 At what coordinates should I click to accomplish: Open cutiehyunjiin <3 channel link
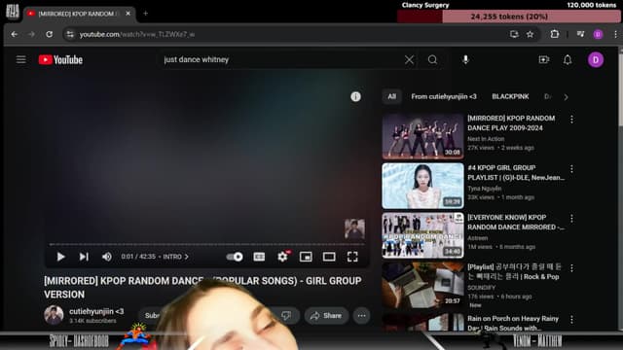(x=96, y=311)
